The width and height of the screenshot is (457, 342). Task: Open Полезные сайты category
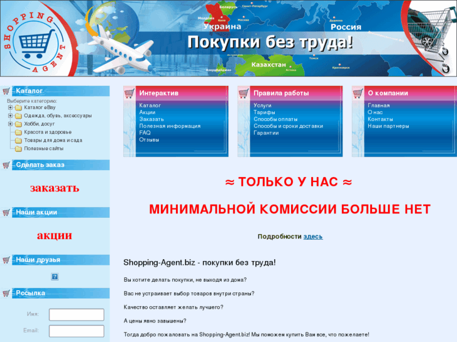(43, 149)
